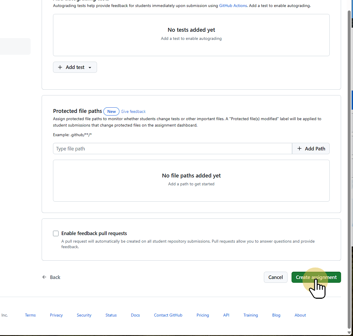Screen dimensions: 353x336
Task: Open the Security footer link
Action: (x=84, y=315)
